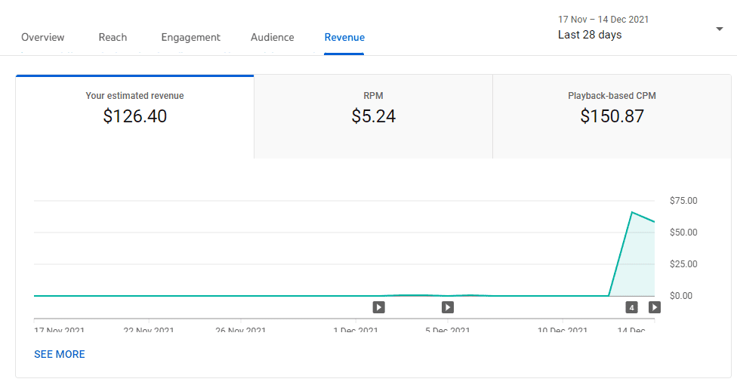The height and width of the screenshot is (382, 737).
Task: Open the marker showing 4 published videos
Action: 631,307
